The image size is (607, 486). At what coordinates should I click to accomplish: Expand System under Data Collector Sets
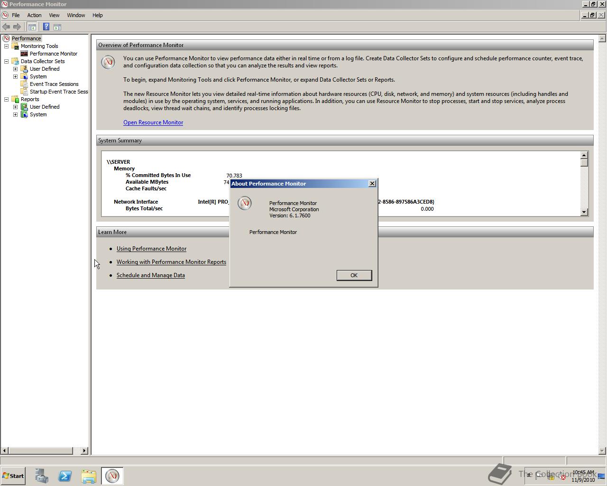(x=15, y=76)
